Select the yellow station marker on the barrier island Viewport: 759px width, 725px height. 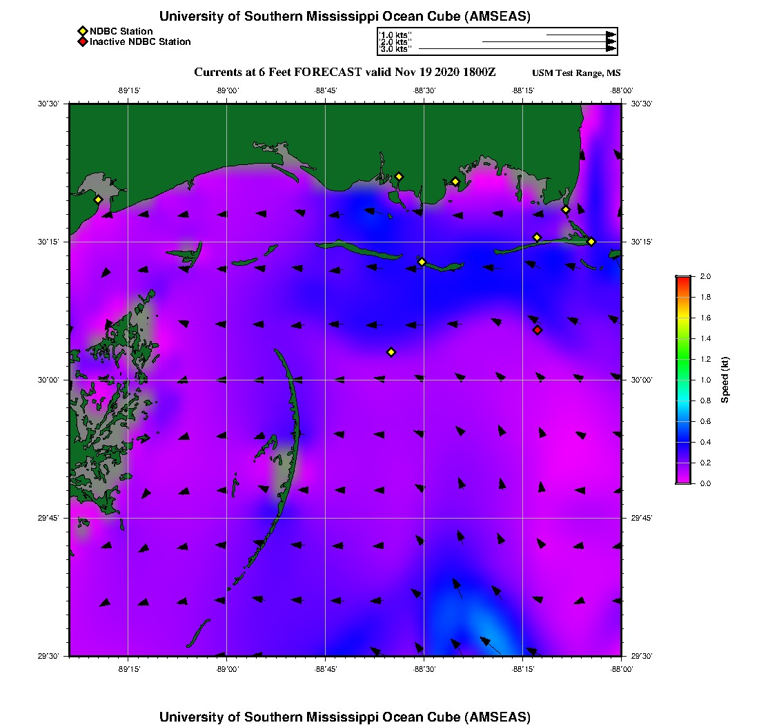point(422,262)
